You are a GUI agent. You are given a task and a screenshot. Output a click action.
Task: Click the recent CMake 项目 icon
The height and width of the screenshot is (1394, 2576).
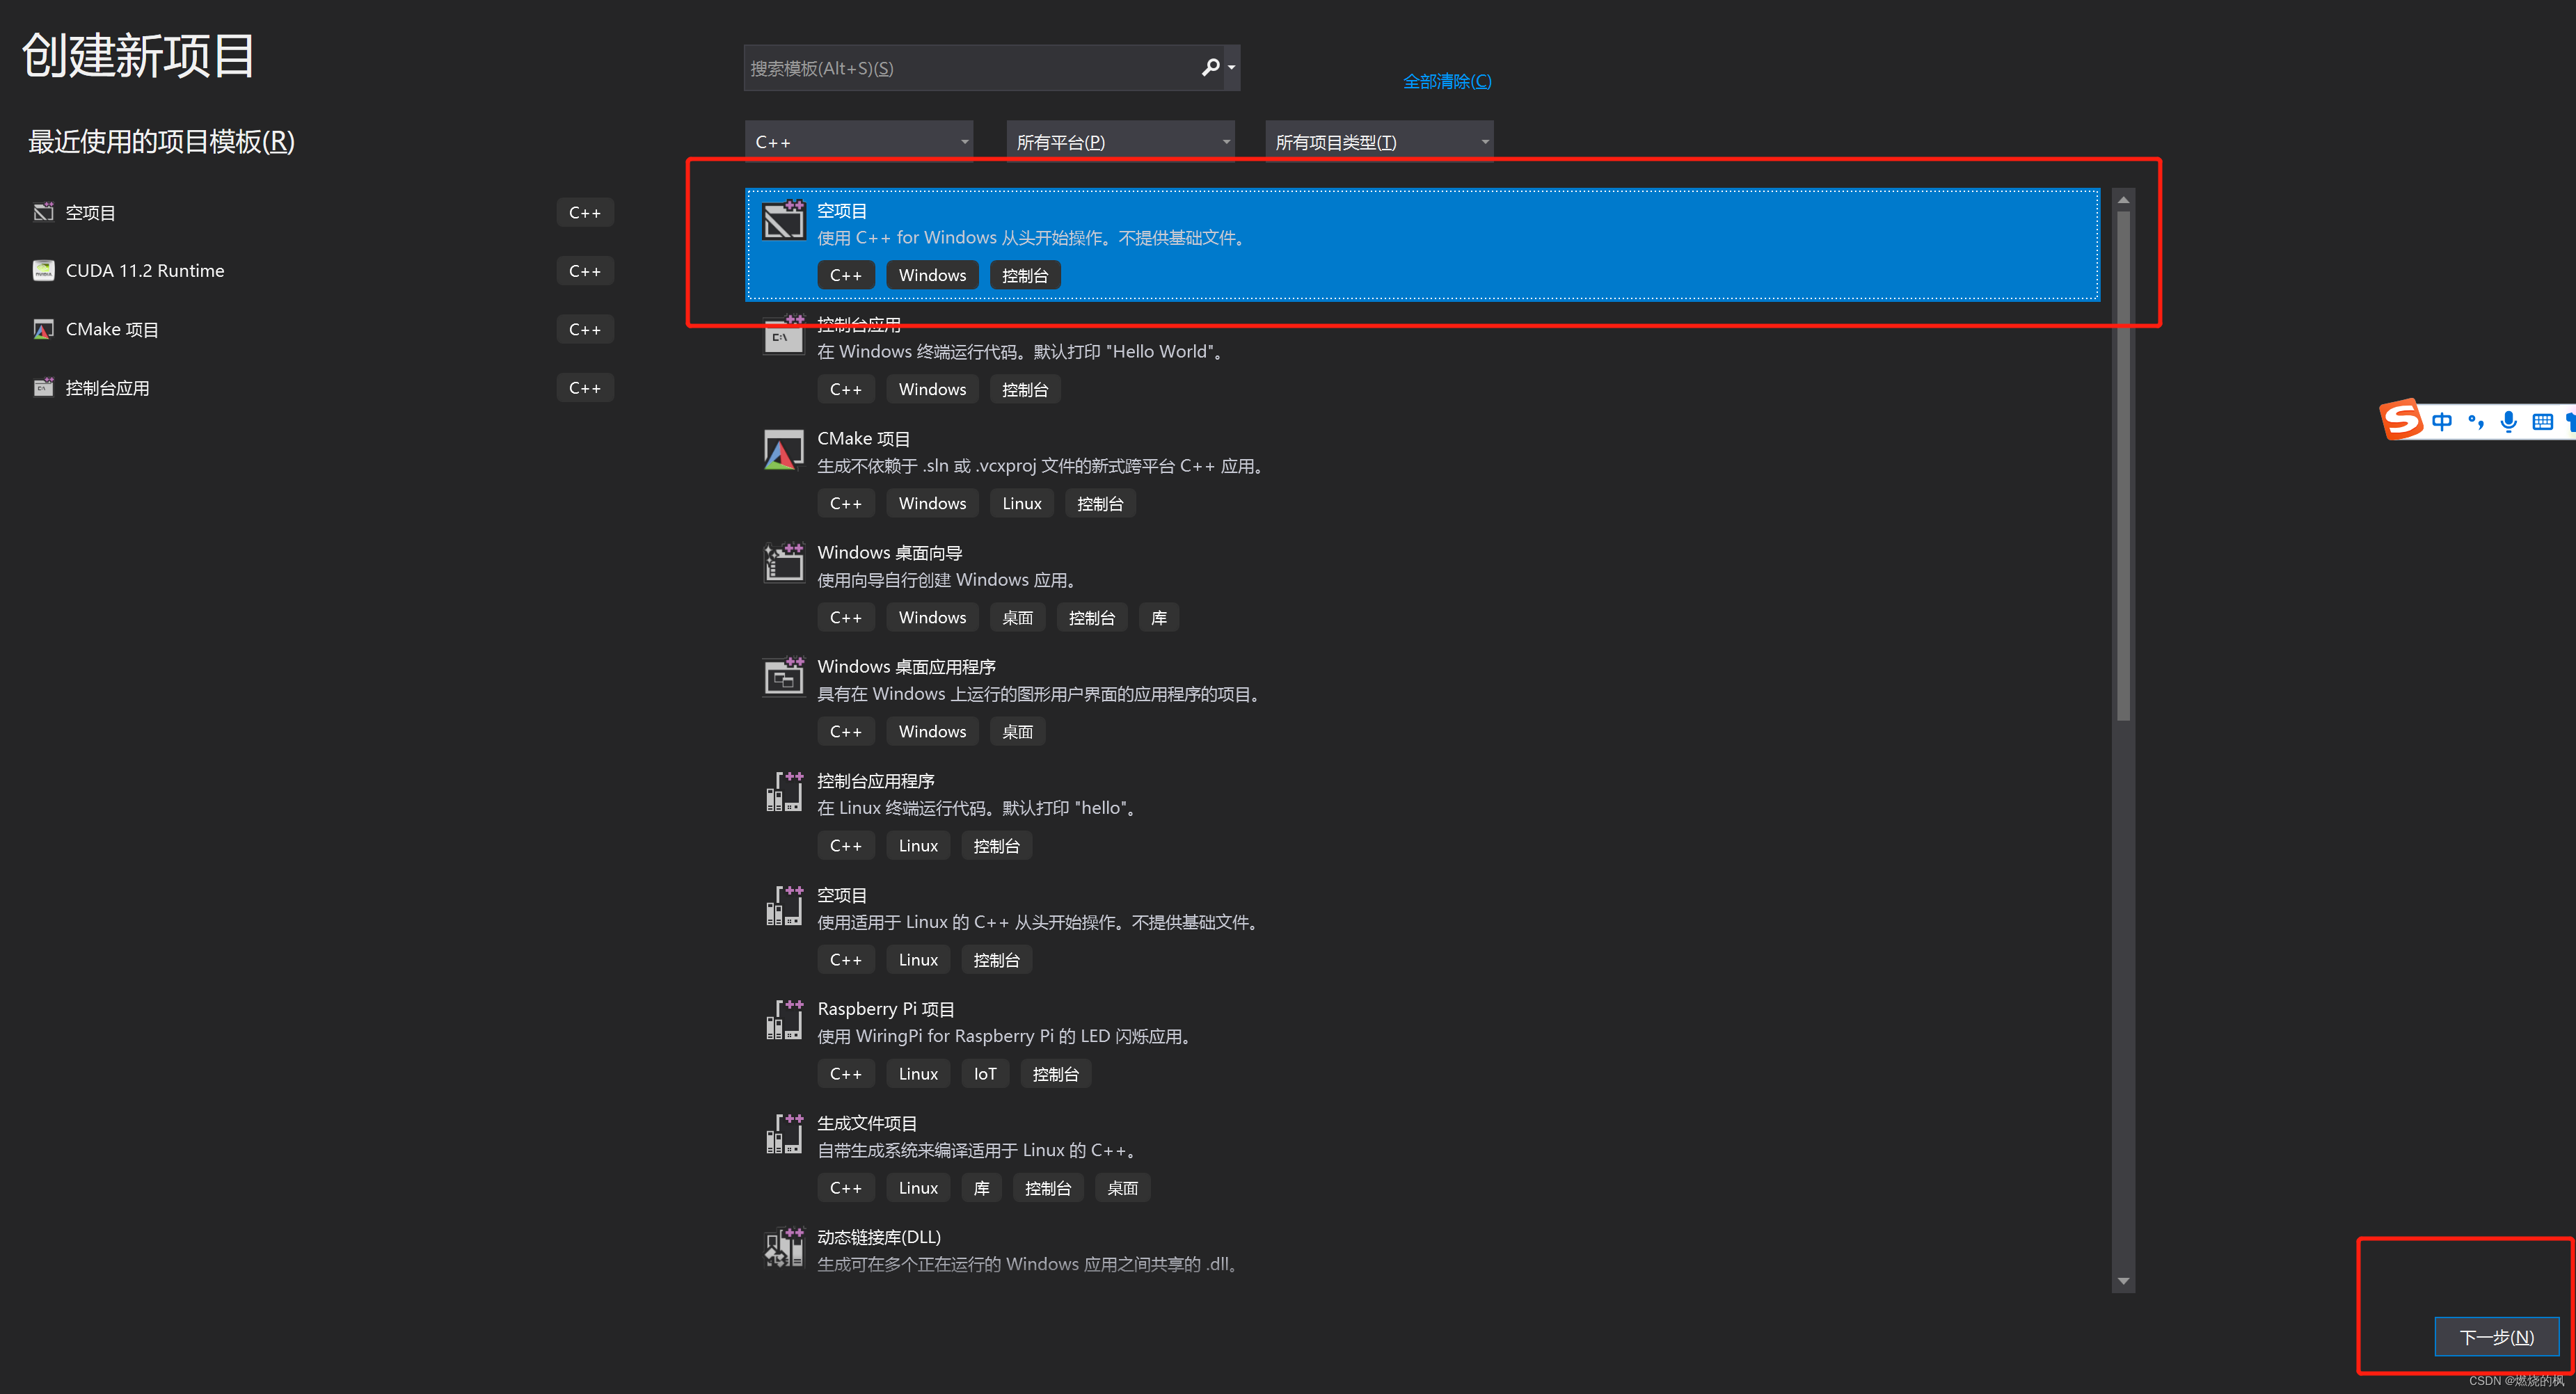coord(43,329)
